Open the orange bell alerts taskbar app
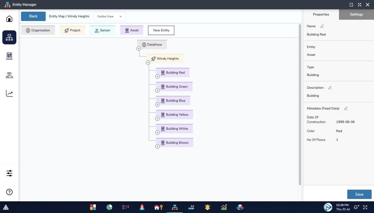 click(x=207, y=207)
